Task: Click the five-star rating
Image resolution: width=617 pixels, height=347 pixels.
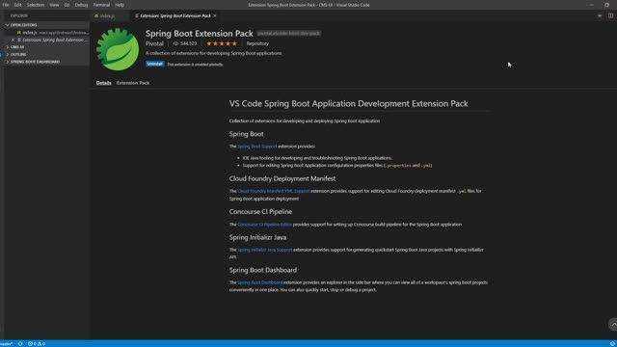Action: click(222, 43)
